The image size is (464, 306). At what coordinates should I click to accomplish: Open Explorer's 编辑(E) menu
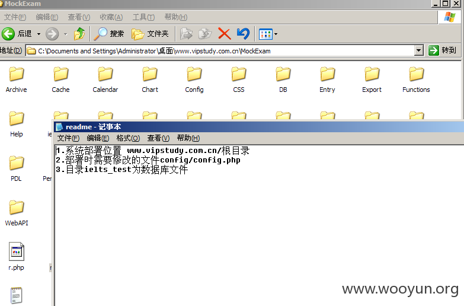tap(47, 17)
